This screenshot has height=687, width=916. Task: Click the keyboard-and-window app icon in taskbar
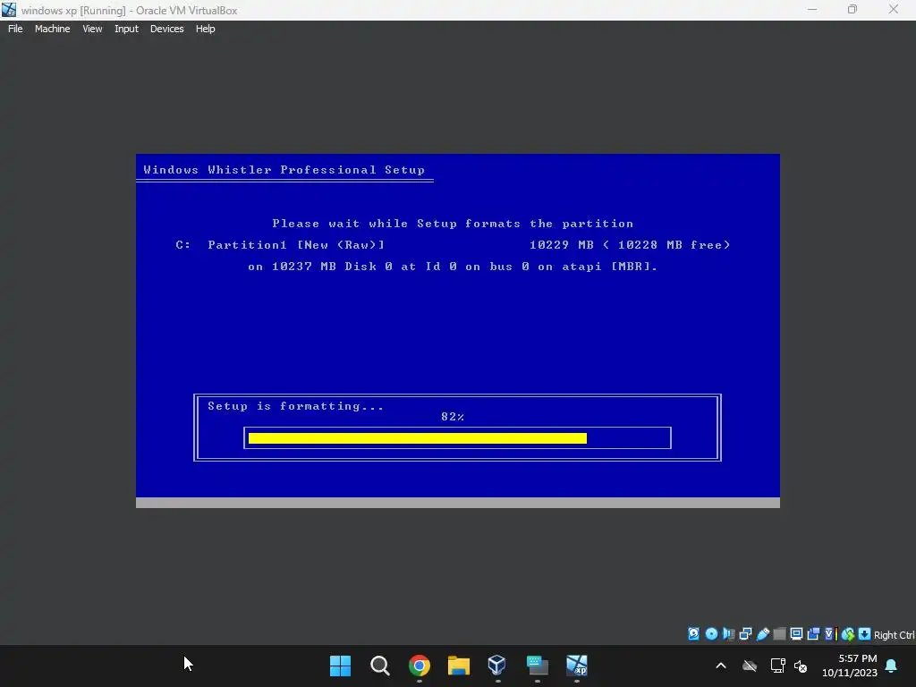(x=537, y=666)
